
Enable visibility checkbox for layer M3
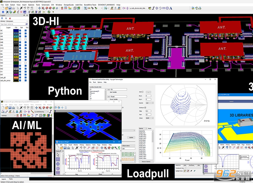[x=26, y=63]
